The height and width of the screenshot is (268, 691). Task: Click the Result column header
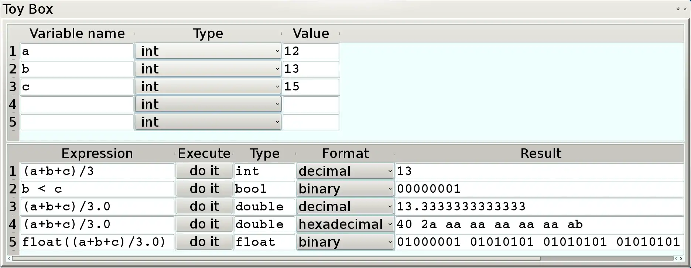click(x=540, y=153)
